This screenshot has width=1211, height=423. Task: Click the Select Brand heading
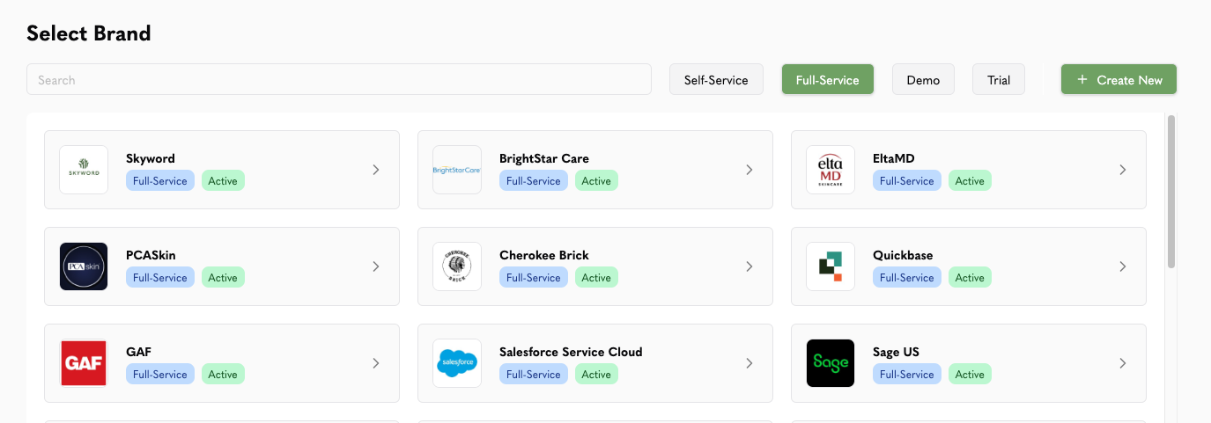[x=89, y=33]
